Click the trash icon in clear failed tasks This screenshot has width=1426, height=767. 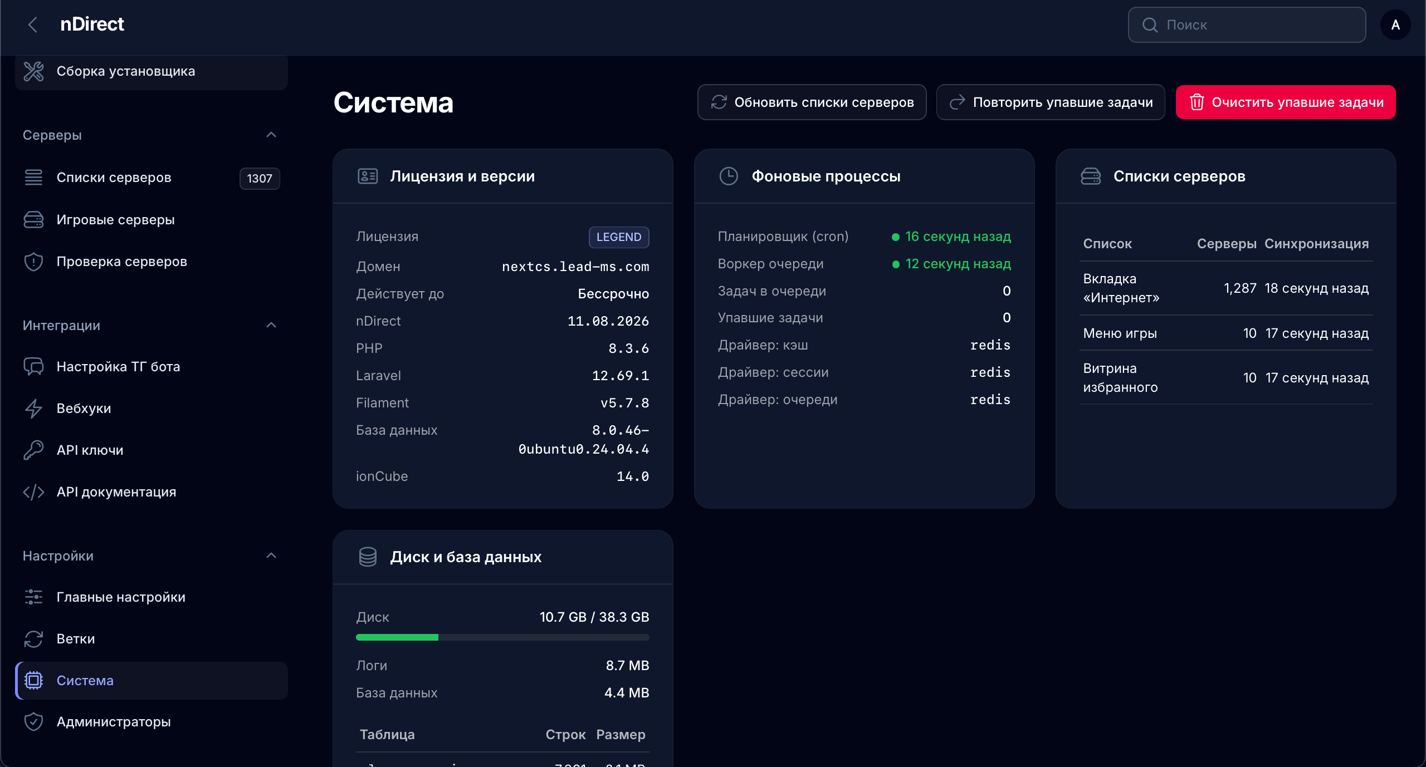(x=1197, y=102)
